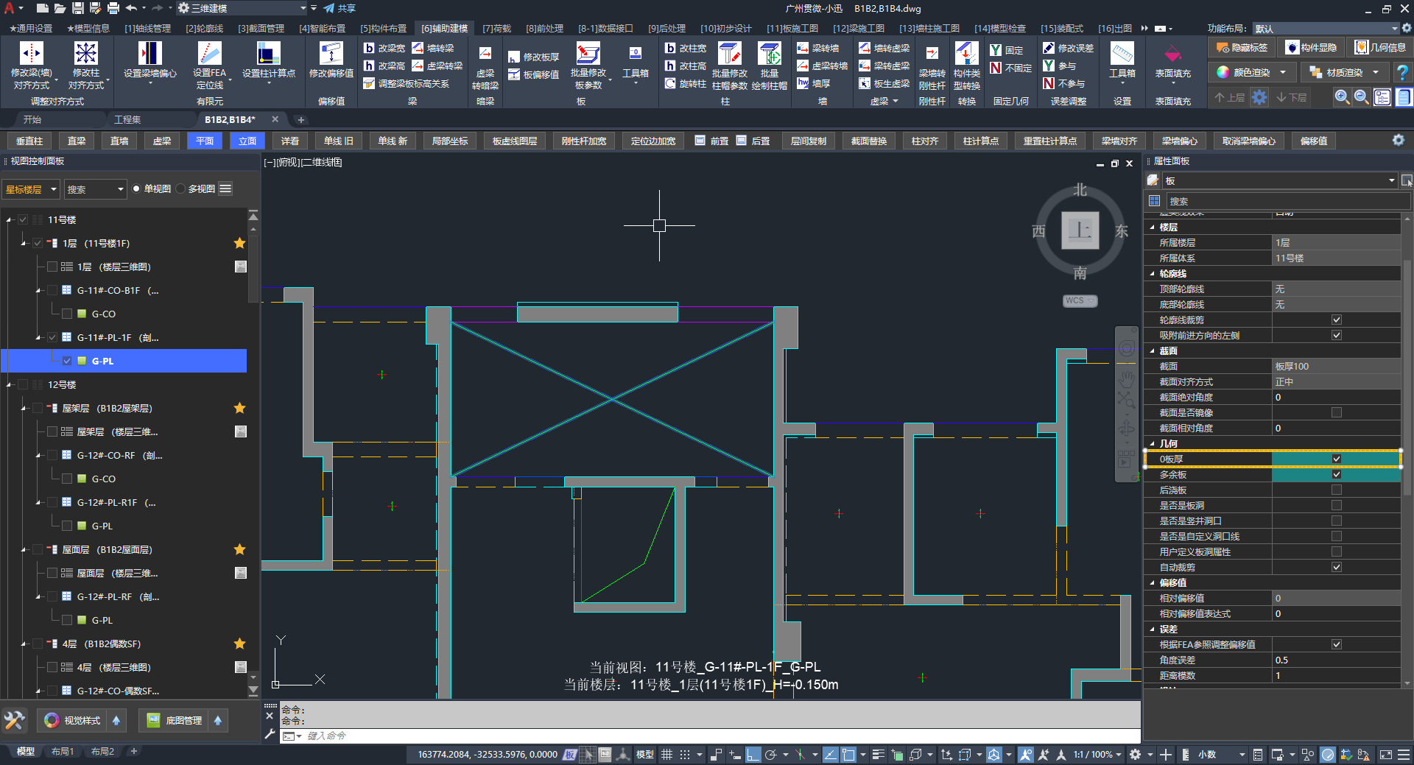Click the 属性面板 search field
This screenshot has height=765, width=1414.
(x=1287, y=201)
